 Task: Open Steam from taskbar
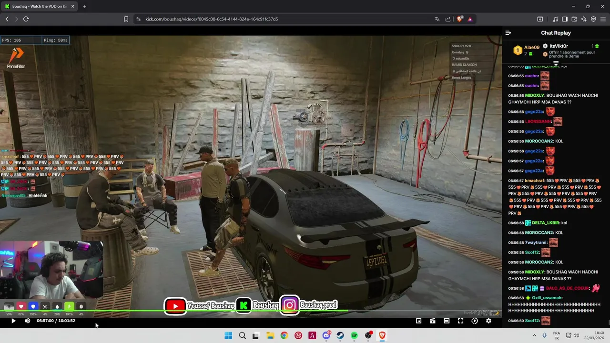340,335
